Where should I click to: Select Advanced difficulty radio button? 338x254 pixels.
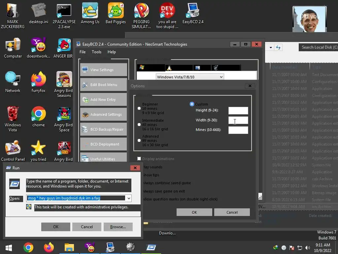139,140
